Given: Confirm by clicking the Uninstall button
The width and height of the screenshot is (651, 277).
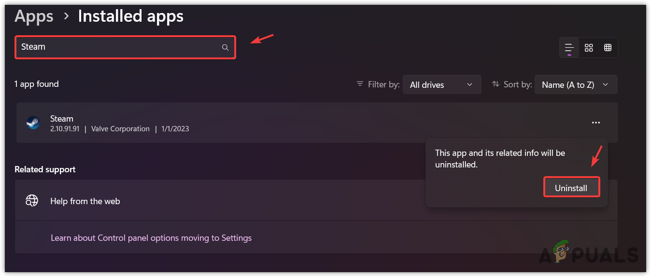Looking at the screenshot, I should click(x=571, y=188).
